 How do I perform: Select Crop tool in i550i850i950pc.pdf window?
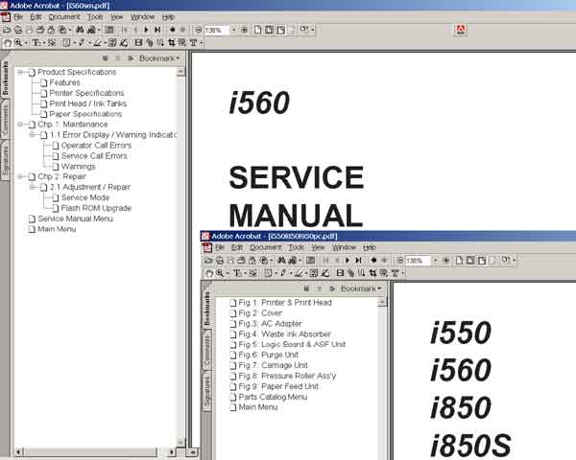tap(372, 273)
